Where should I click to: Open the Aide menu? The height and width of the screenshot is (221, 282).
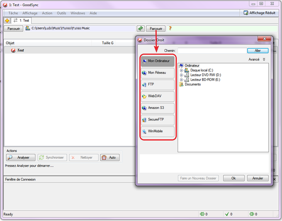pos(93,13)
